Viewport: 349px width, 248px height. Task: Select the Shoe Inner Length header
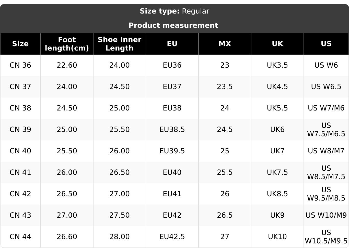click(120, 44)
